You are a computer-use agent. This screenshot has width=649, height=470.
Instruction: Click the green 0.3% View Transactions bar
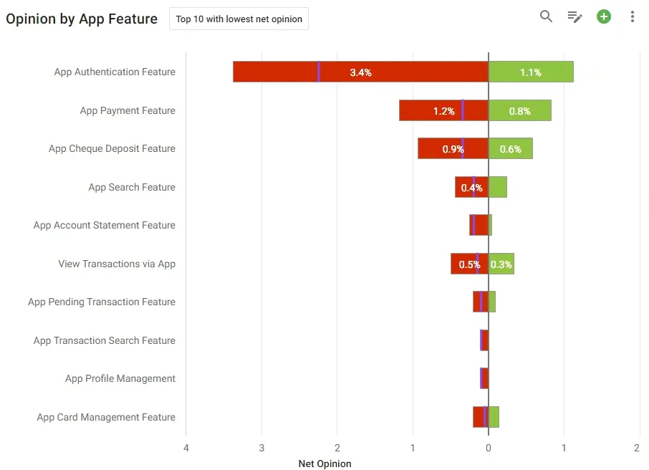tap(501, 264)
